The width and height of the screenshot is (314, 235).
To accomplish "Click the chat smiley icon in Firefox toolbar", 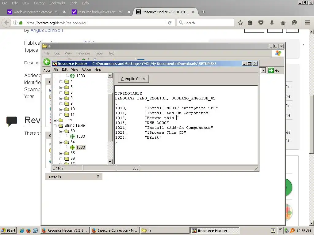I will click(x=294, y=23).
